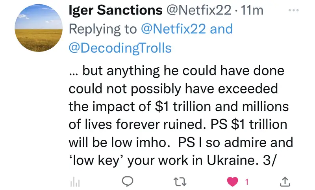Open the tweet permalink via the 11m timestamp

coord(252,11)
